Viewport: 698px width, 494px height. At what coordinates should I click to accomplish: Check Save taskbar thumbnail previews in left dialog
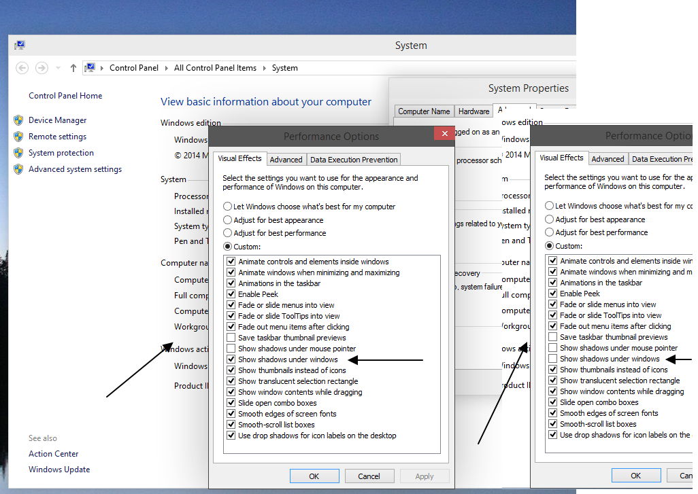(231, 338)
